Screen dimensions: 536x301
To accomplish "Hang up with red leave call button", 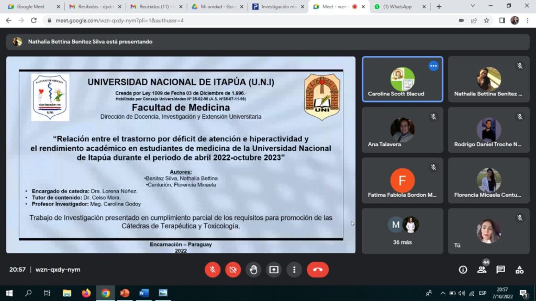I will 317,270.
